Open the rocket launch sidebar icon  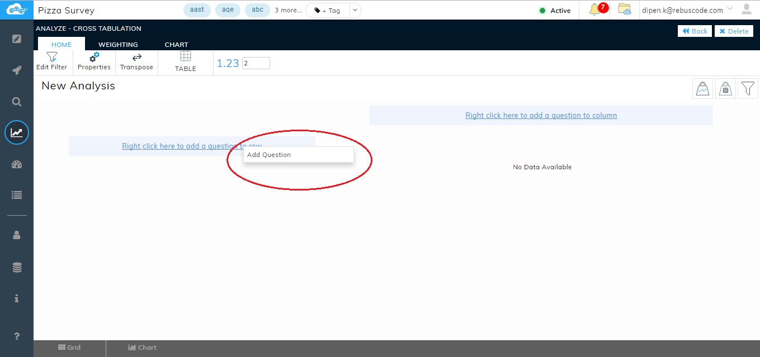click(17, 70)
